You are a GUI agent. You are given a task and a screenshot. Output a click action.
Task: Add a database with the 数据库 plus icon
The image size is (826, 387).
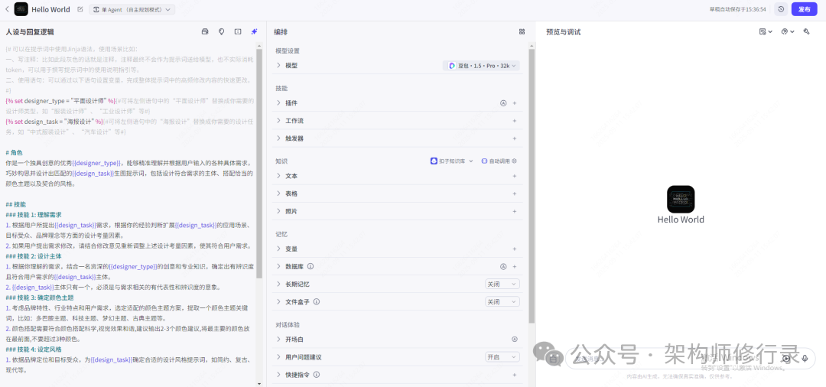point(515,266)
